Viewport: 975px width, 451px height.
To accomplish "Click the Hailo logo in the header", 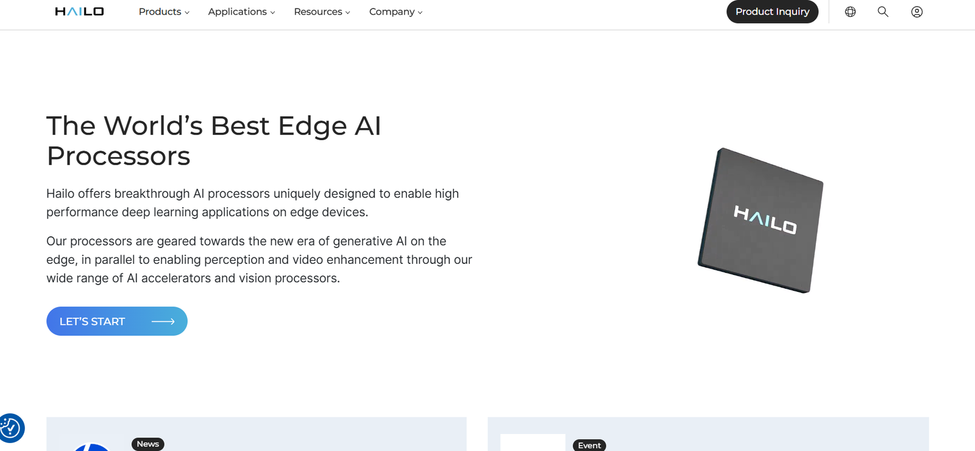I will pyautogui.click(x=79, y=12).
